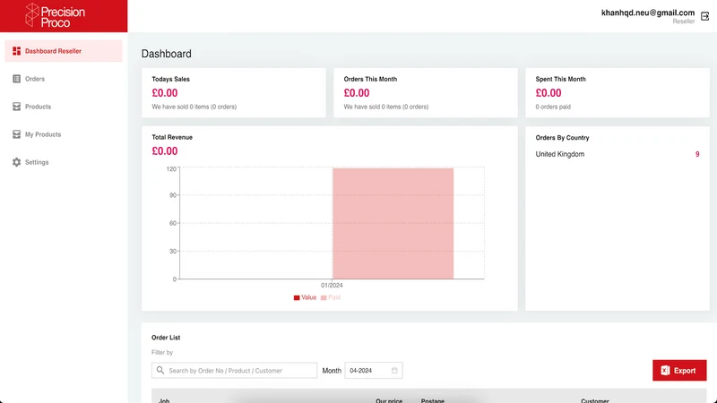Toggle the Paid legend series
The height and width of the screenshot is (403, 717).
click(331, 297)
